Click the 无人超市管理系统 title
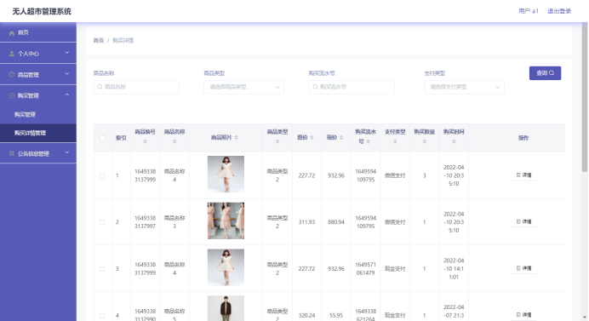Screen dimensions: 589x321 click(x=42, y=11)
